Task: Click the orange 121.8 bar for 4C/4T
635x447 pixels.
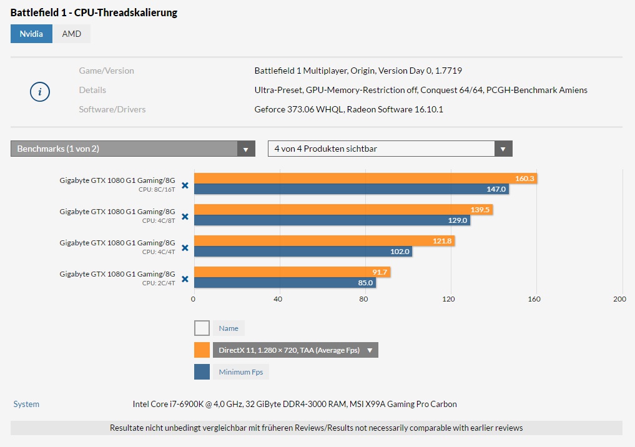Action: point(325,241)
